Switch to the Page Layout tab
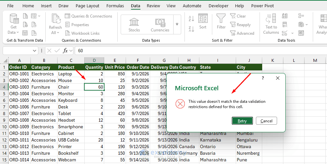Viewport: 327px width, 164px height. (x=87, y=6)
